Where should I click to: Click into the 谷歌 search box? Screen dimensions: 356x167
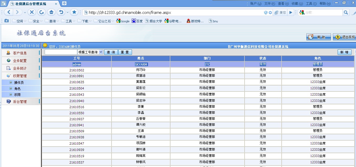323,12
